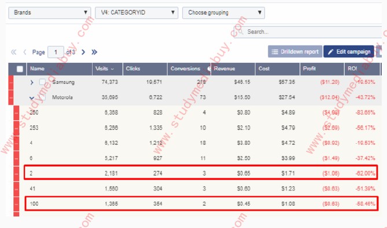Click Samsung visits value 74,373
Image resolution: width=387 pixels, height=228 pixels.
click(x=110, y=82)
